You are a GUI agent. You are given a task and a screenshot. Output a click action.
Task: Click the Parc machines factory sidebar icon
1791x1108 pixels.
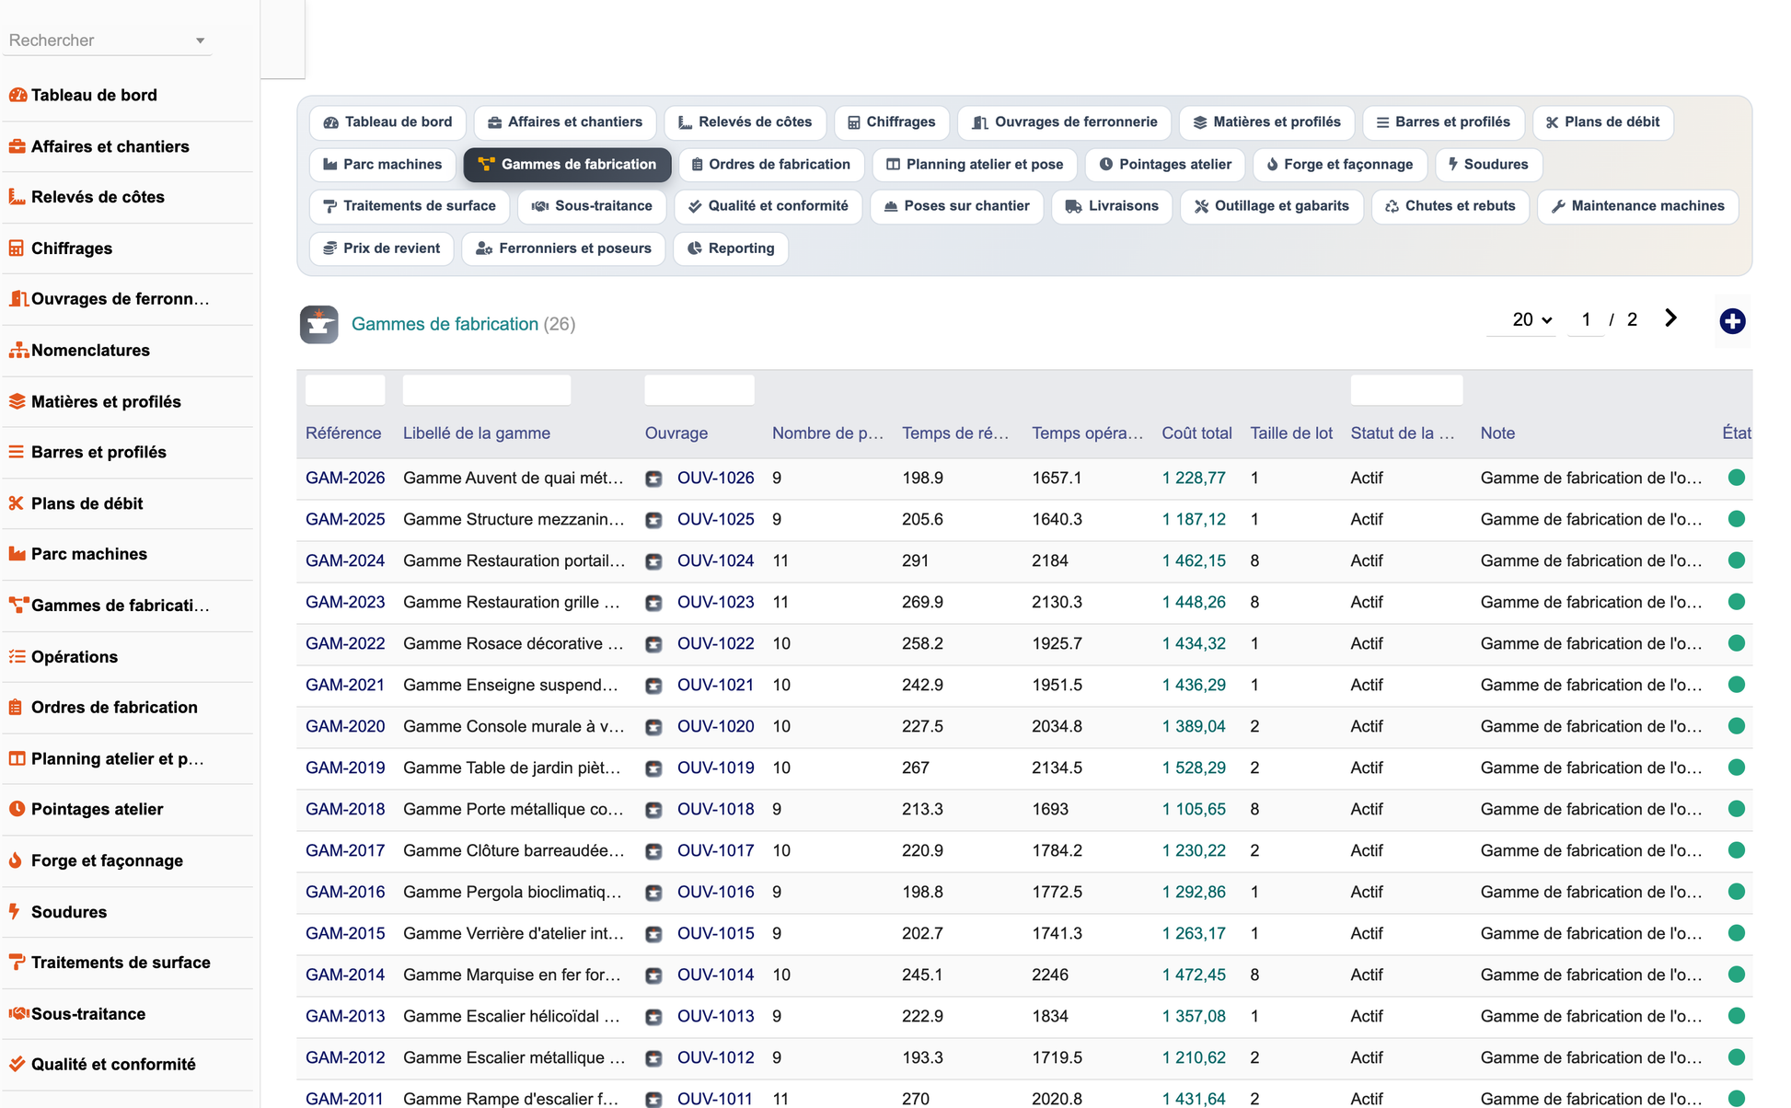point(17,554)
